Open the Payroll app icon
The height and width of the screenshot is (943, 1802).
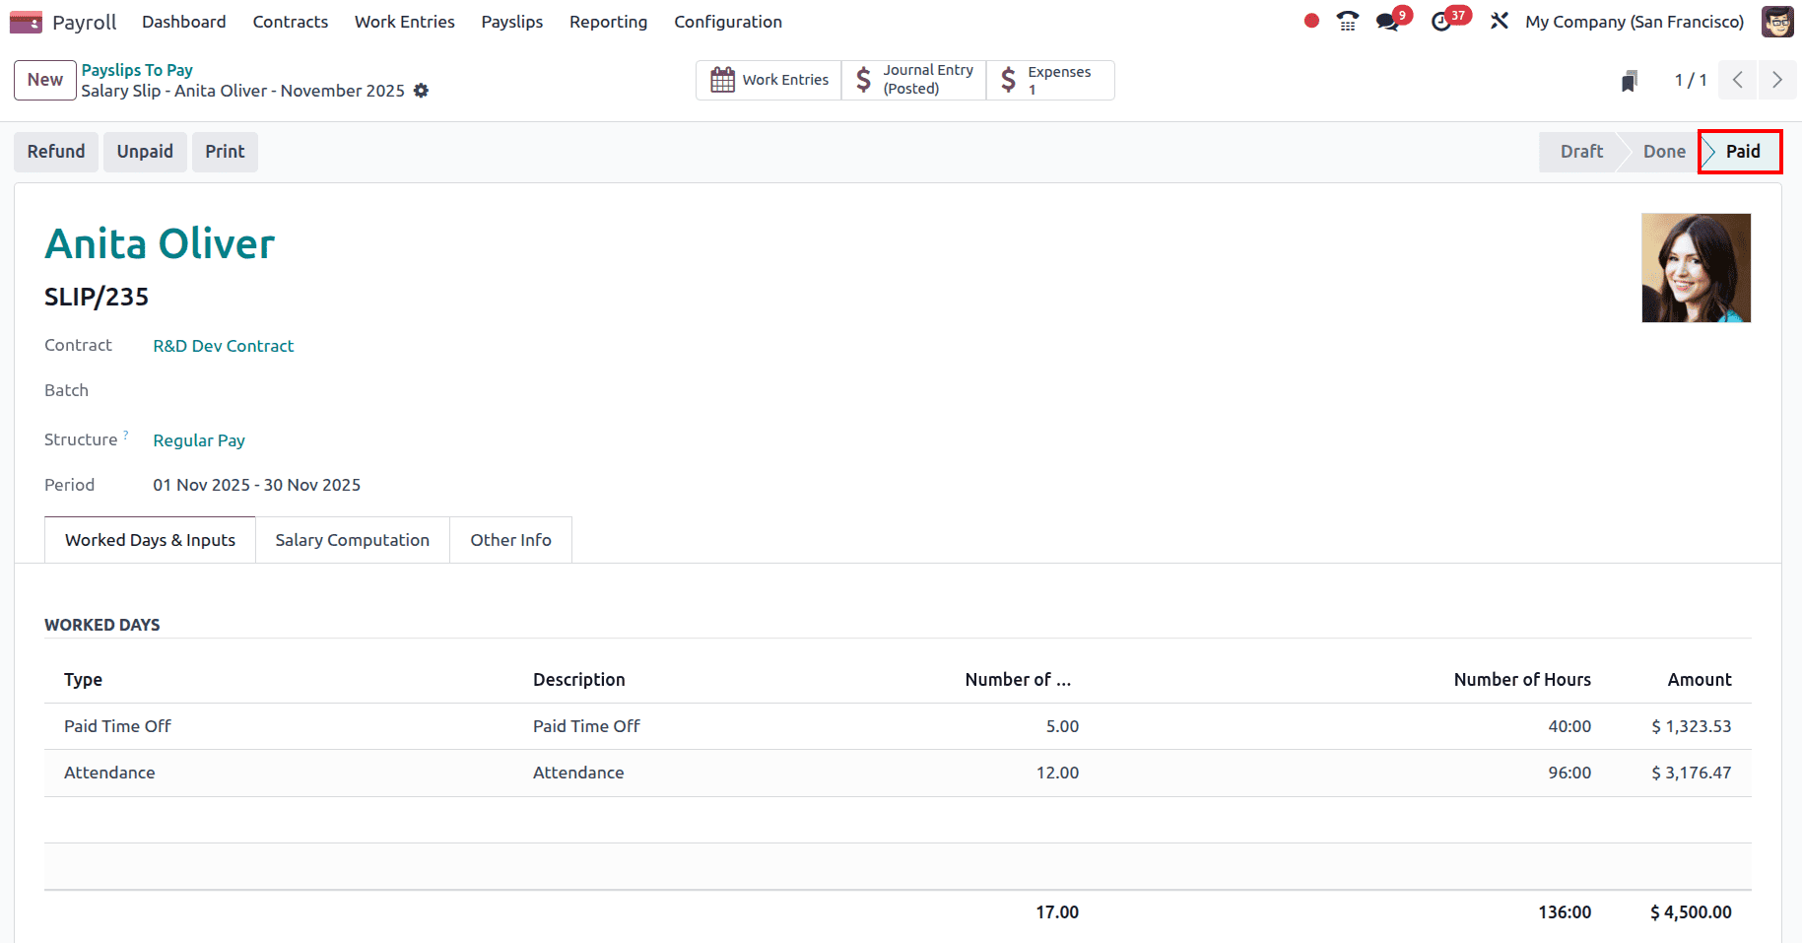tap(25, 21)
